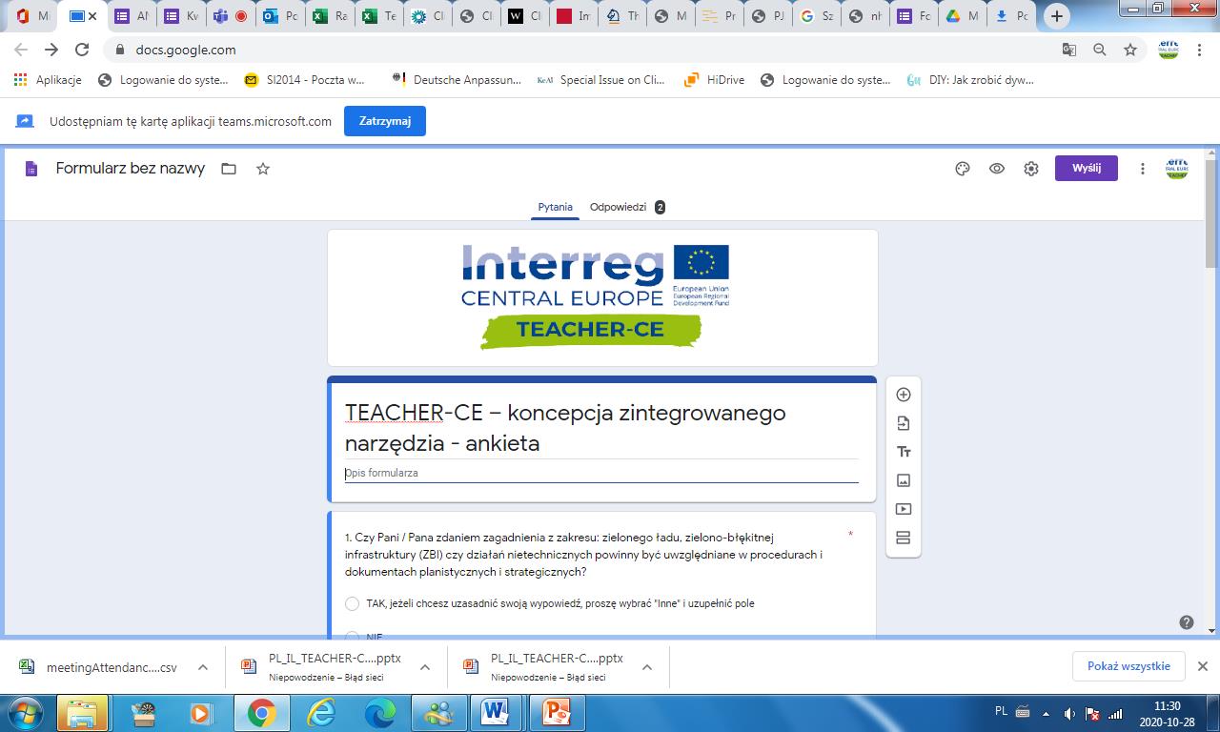The image size is (1220, 732).
Task: Open the Szukaj Google browser tab
Action: click(x=817, y=16)
